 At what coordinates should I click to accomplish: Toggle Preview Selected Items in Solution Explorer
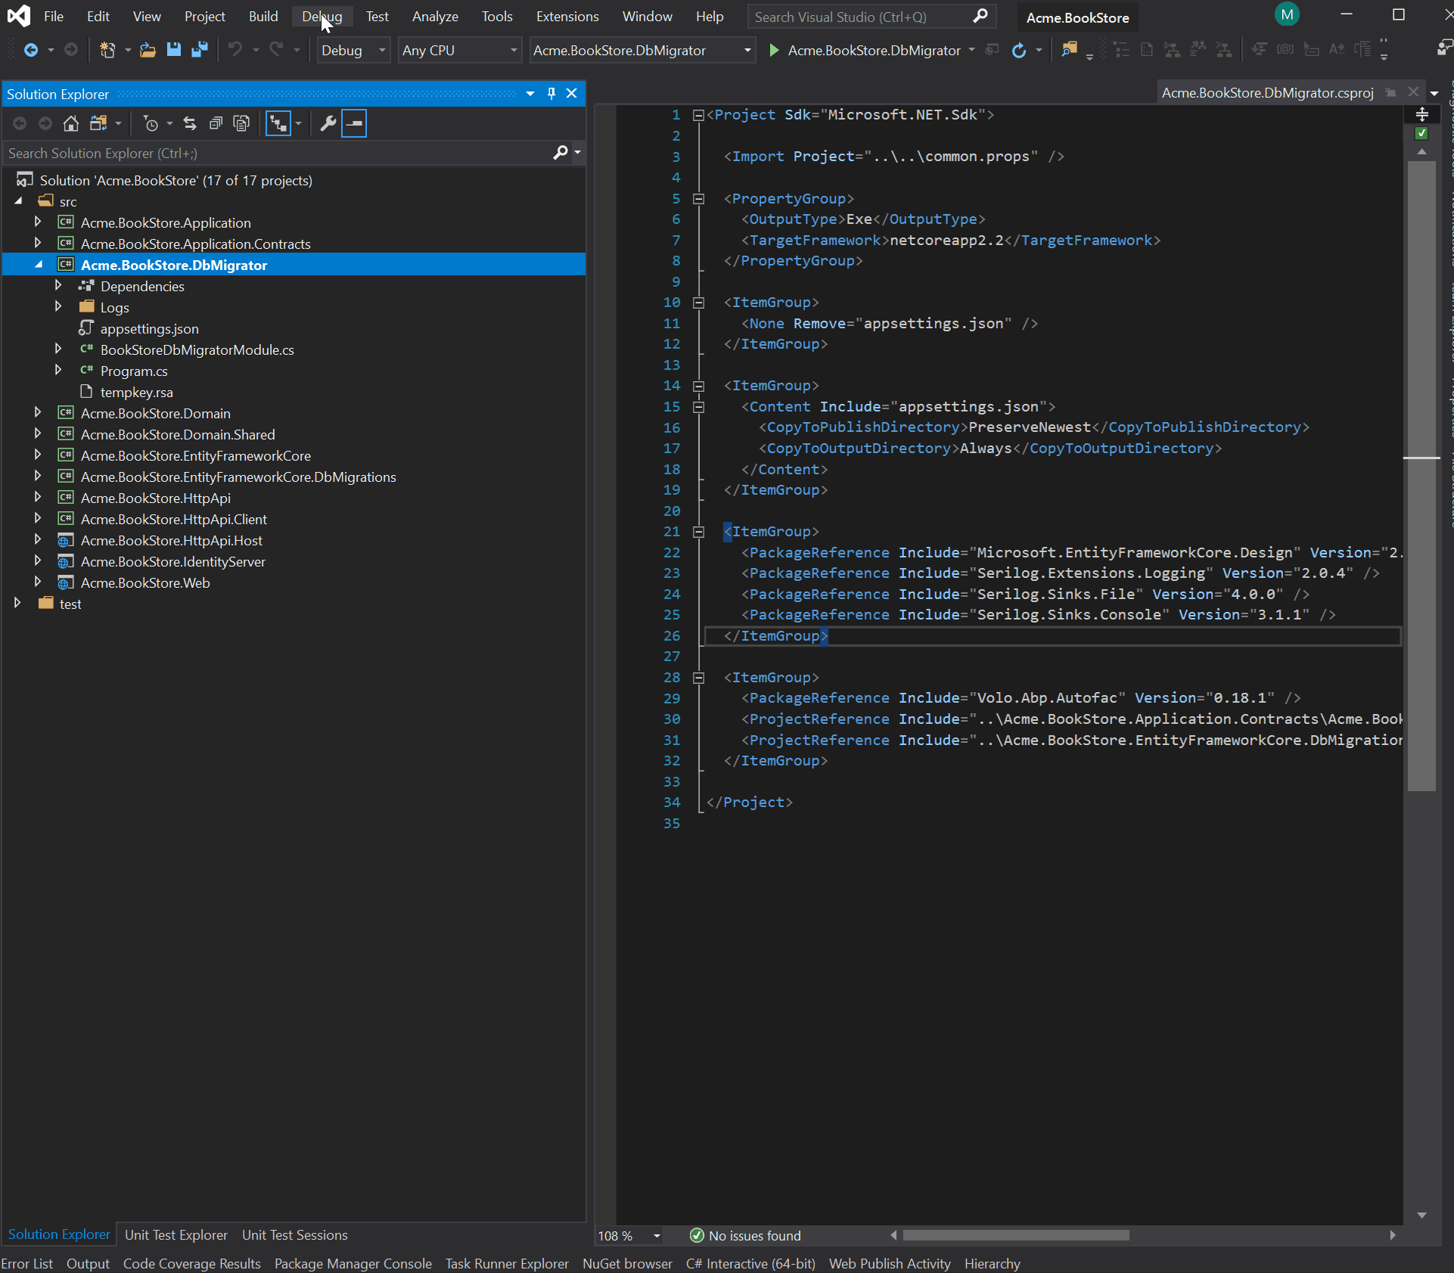tap(354, 123)
